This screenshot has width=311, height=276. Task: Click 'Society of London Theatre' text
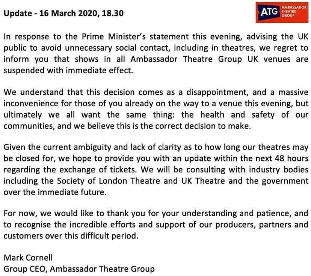tap(109, 181)
